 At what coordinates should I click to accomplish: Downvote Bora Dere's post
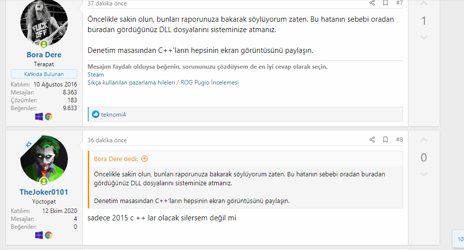pos(423,38)
